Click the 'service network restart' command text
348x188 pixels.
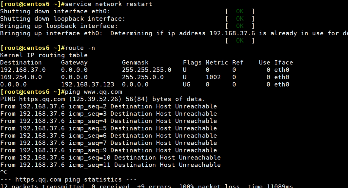click(x=108, y=4)
